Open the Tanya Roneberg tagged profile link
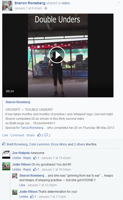 pyautogui.click(x=32, y=128)
